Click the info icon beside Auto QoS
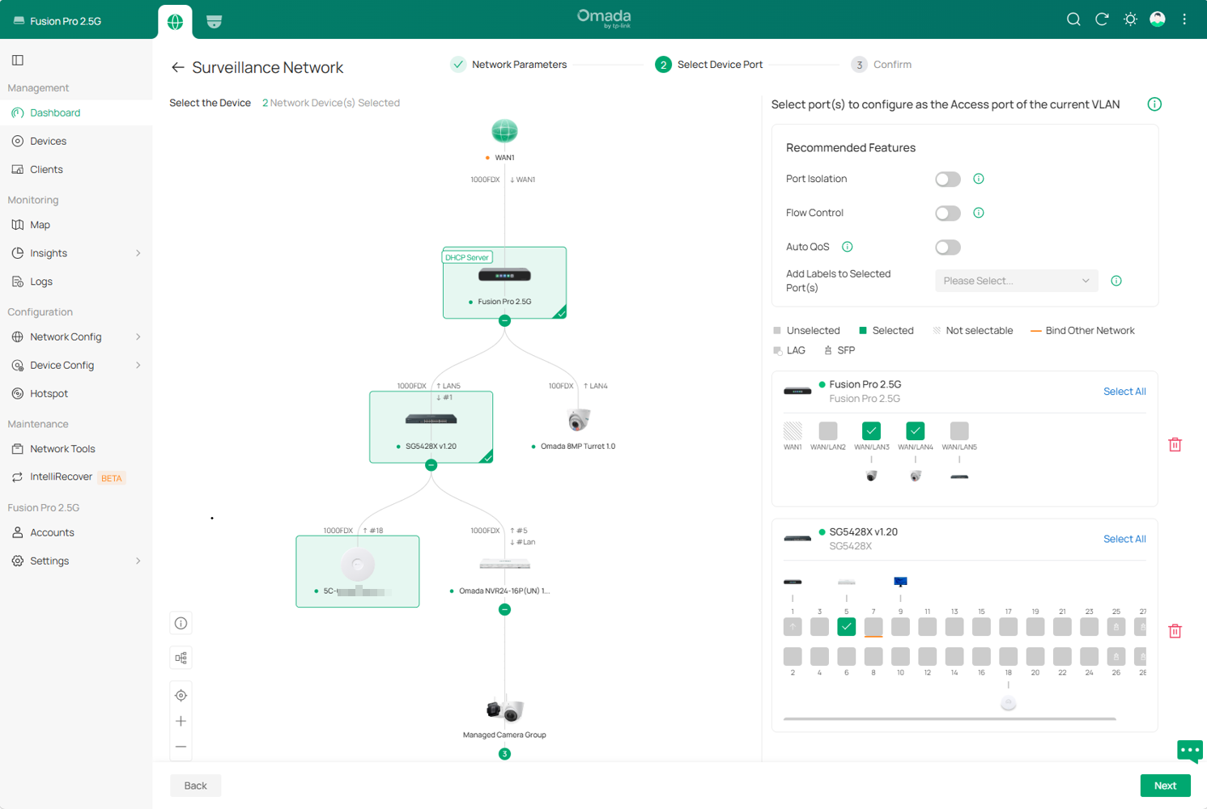Viewport: 1207px width, 809px height. point(848,247)
